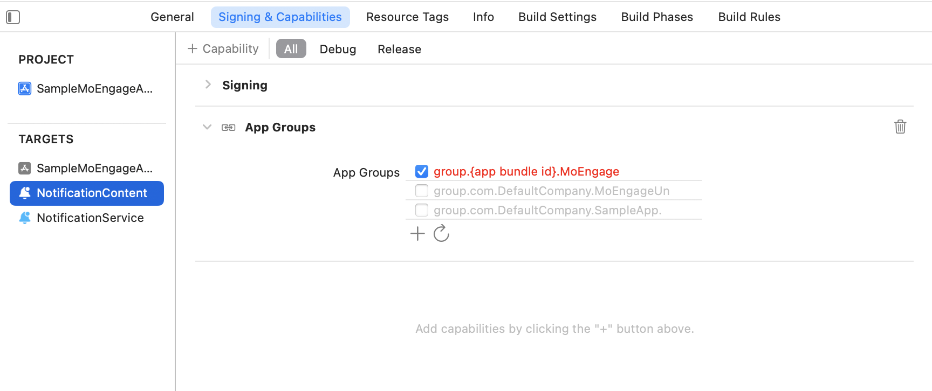932x391 pixels.
Task: Filter capabilities by Release configuration
Action: 399,49
